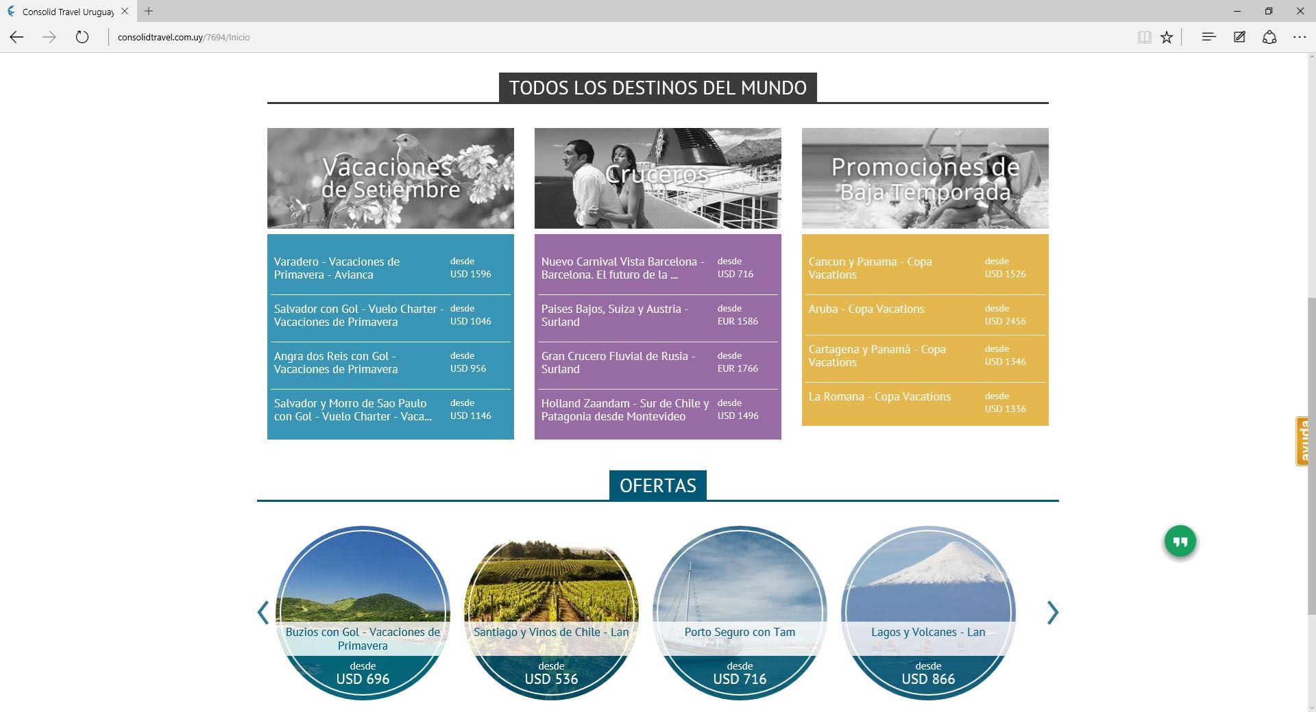The image size is (1316, 712).
Task: Open the Cruceros category banner
Action: coord(657,178)
